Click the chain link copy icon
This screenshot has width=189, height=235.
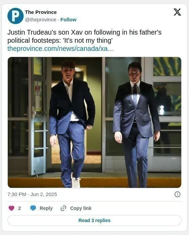coord(63,208)
